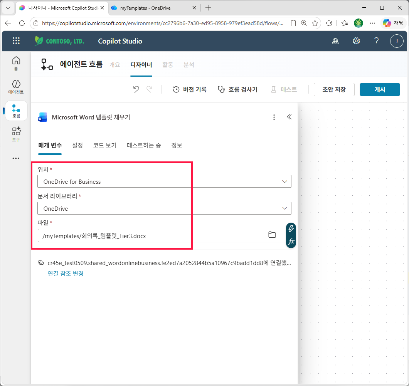
Task: Zoom icon in the address bar
Action: tap(304, 23)
